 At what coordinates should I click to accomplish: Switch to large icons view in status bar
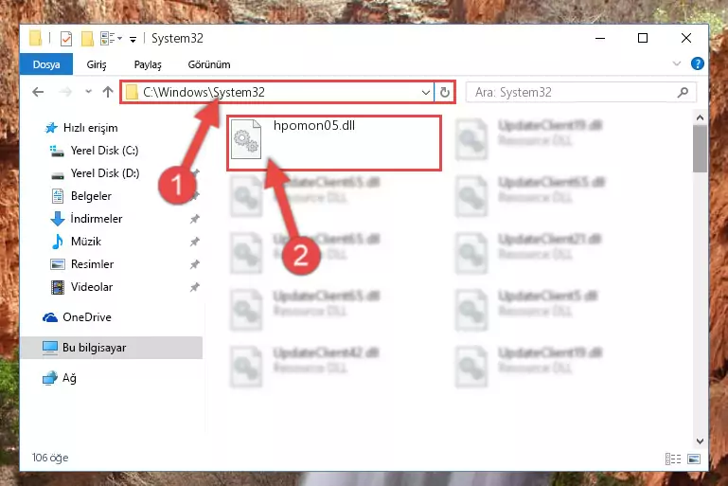click(694, 459)
